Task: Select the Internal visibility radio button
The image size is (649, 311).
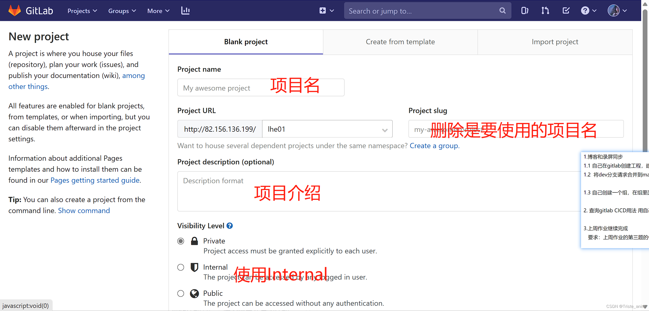Action: (181, 267)
